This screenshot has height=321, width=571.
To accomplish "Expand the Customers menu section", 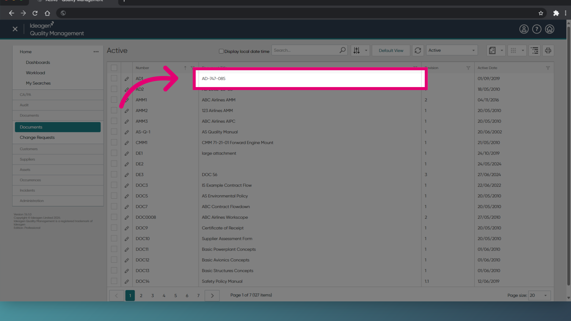I will [58, 149].
